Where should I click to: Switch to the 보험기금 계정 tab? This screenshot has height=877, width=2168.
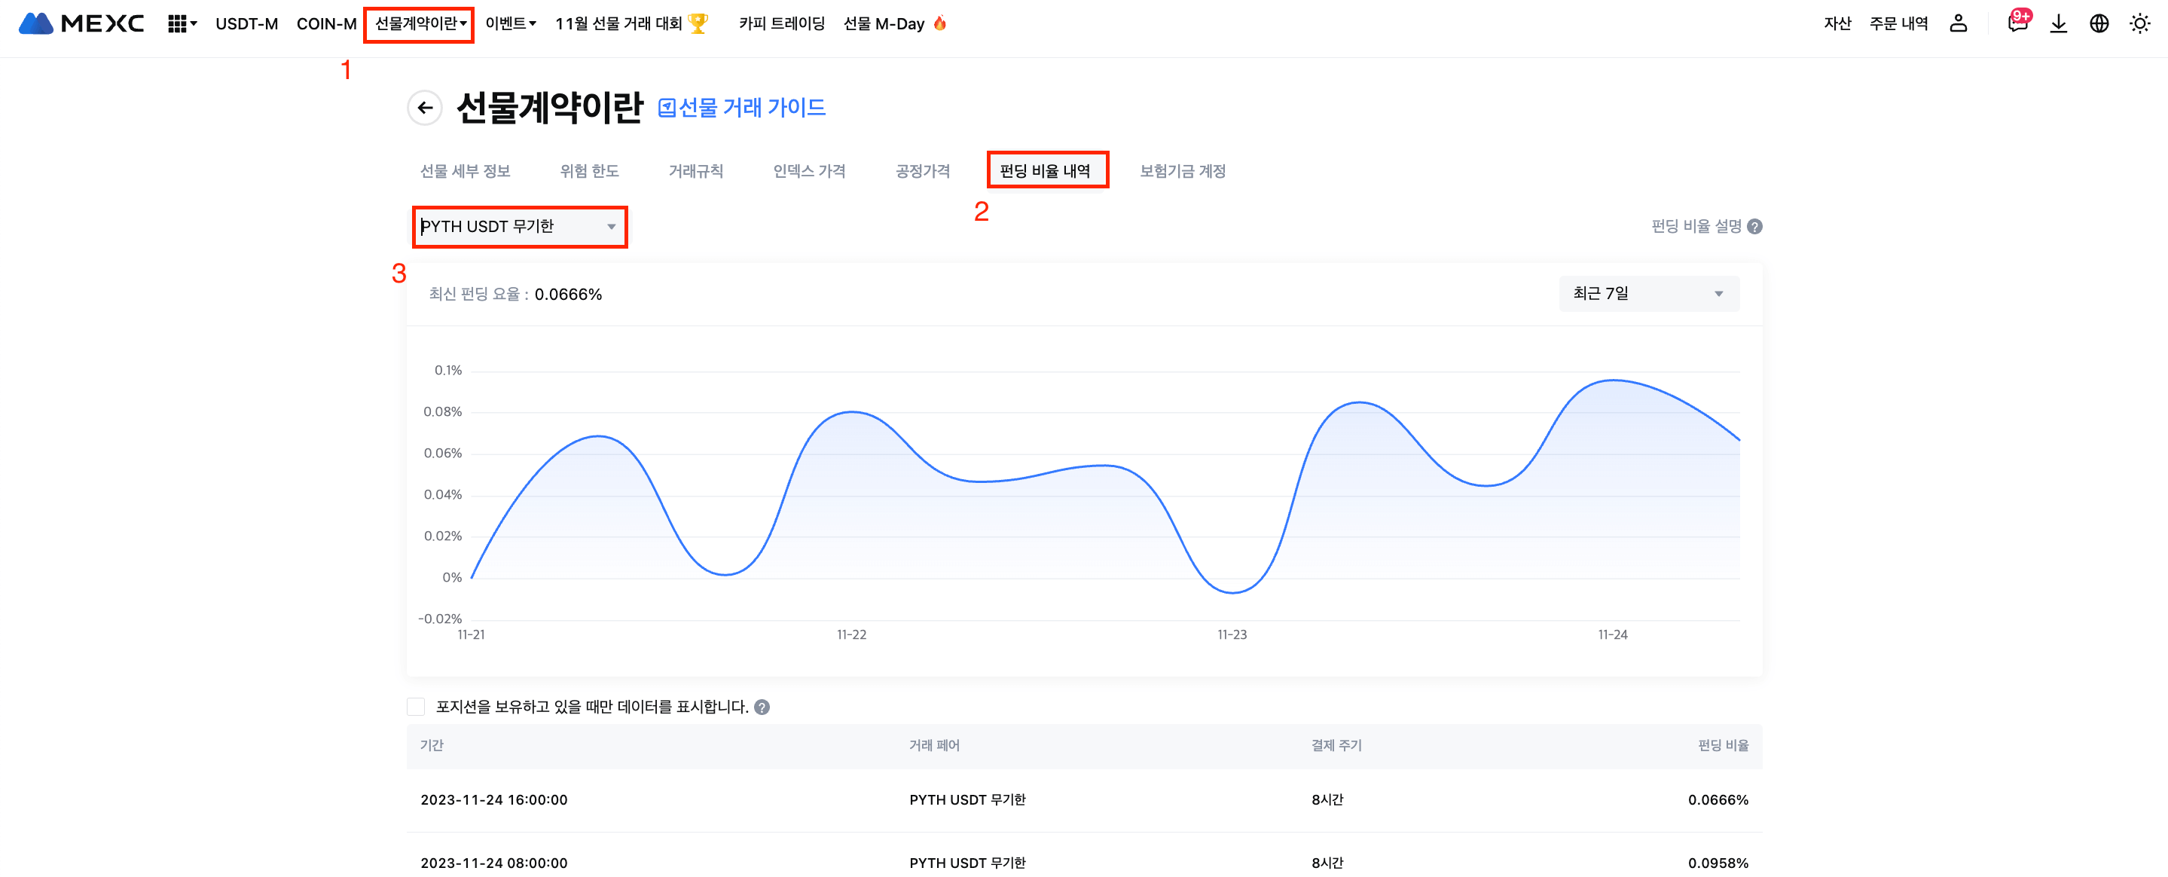(1182, 171)
